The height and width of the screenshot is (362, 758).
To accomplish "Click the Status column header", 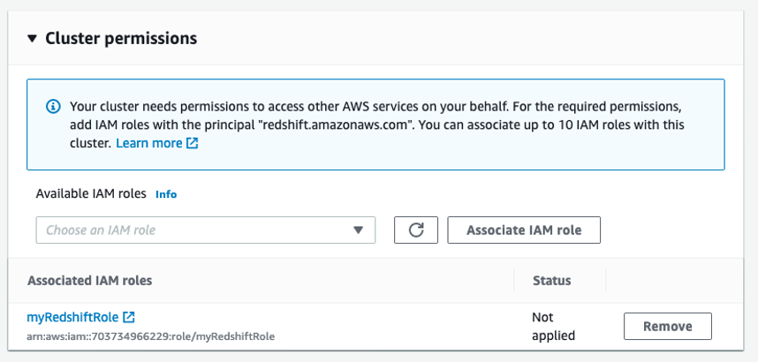I will point(551,281).
